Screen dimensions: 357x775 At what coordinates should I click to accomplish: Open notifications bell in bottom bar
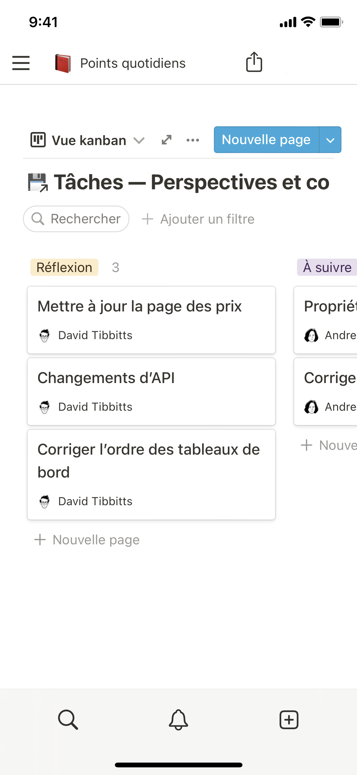tap(178, 719)
